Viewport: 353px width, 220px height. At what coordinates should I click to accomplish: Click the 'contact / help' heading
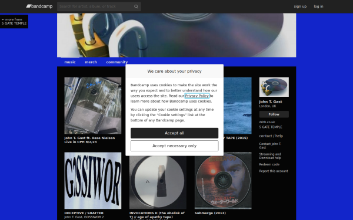pos(271,136)
